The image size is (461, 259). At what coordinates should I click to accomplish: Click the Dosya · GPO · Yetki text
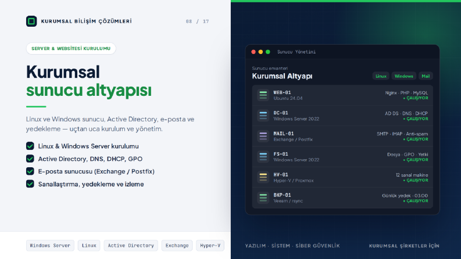(408, 154)
